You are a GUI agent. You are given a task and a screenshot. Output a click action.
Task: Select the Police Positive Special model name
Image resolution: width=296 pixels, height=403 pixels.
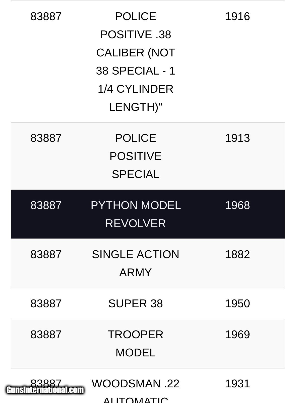[136, 156]
